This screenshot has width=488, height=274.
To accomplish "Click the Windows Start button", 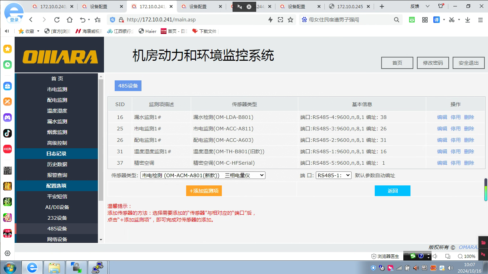I will click(x=10, y=267).
